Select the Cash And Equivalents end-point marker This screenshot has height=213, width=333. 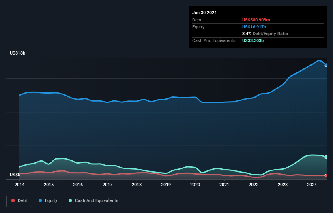coord(326,157)
